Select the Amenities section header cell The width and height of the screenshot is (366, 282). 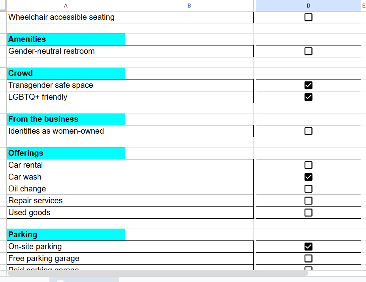pyautogui.click(x=66, y=39)
